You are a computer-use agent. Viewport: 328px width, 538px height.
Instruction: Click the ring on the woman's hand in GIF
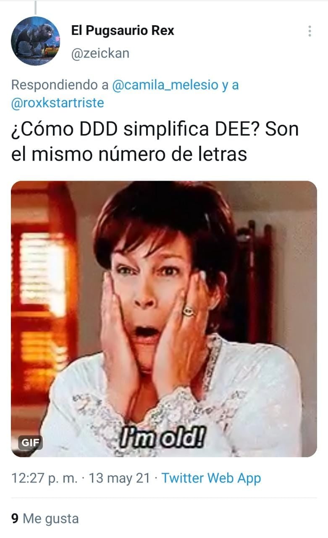click(188, 311)
